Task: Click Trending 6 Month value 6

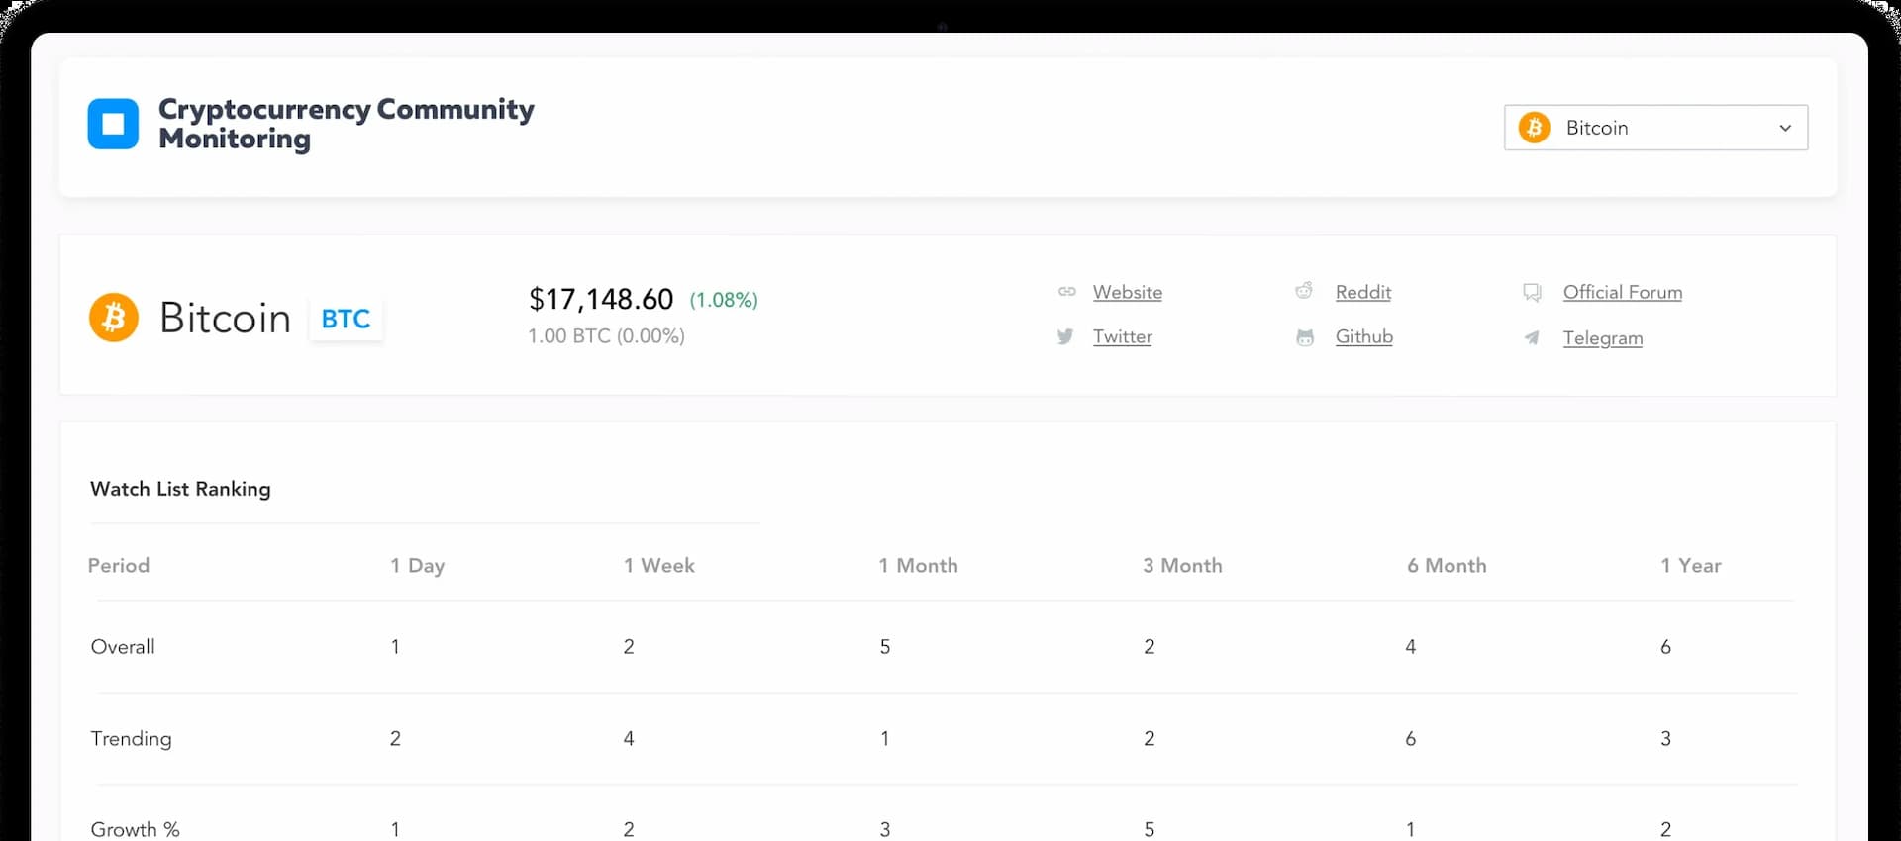Action: pos(1411,738)
